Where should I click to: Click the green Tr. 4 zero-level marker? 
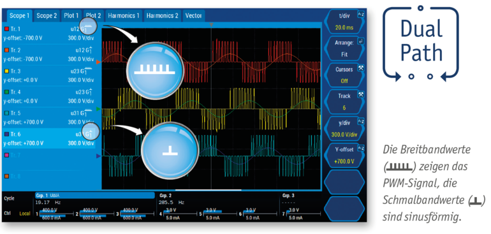(99, 109)
